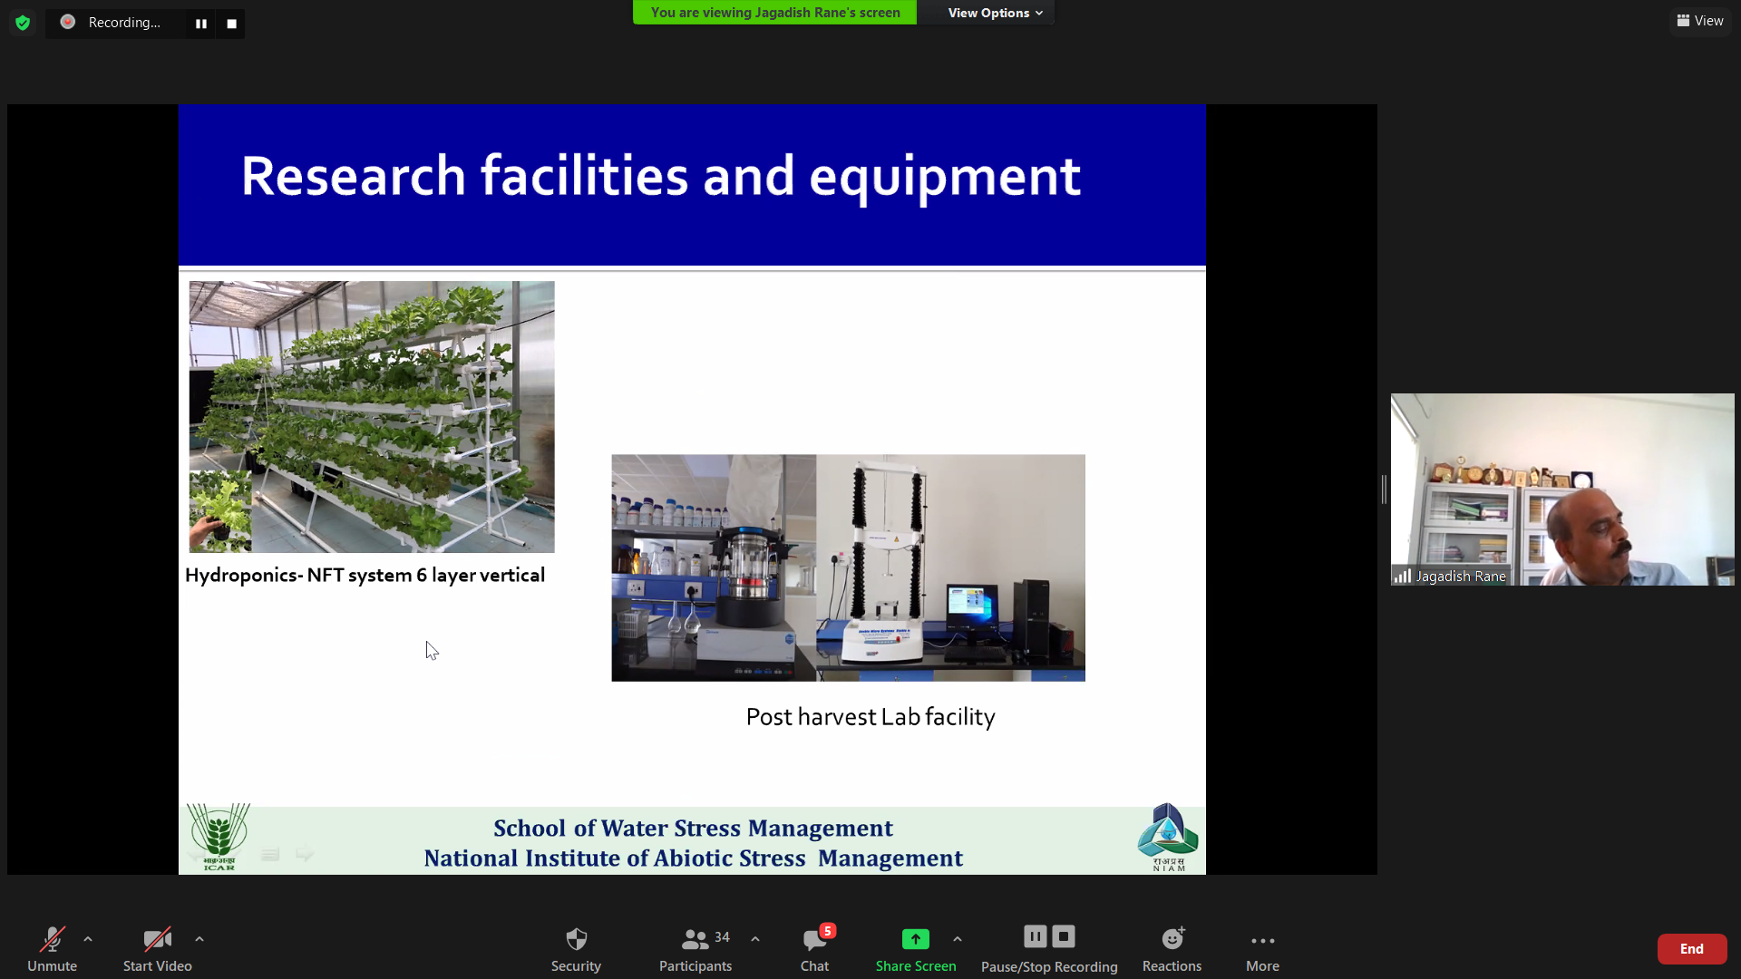The height and width of the screenshot is (979, 1741).
Task: Expand audio settings arrow beside Unmute
Action: 88,939
